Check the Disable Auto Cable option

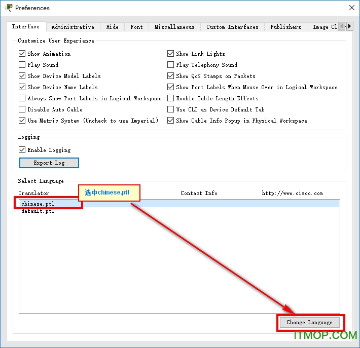pos(22,109)
